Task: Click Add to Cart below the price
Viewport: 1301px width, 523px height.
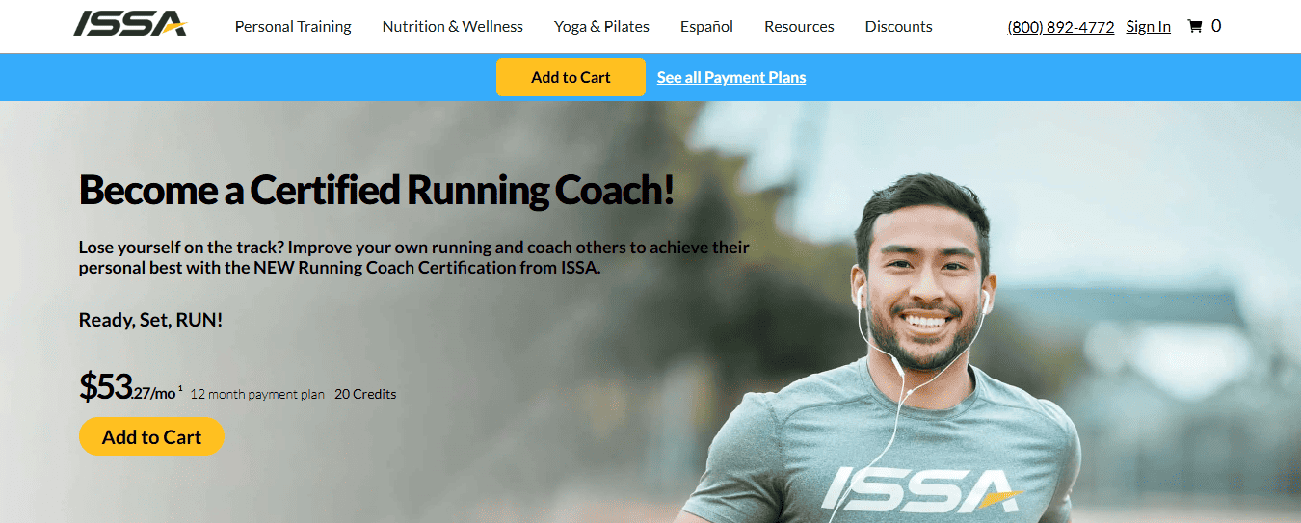Action: point(151,437)
